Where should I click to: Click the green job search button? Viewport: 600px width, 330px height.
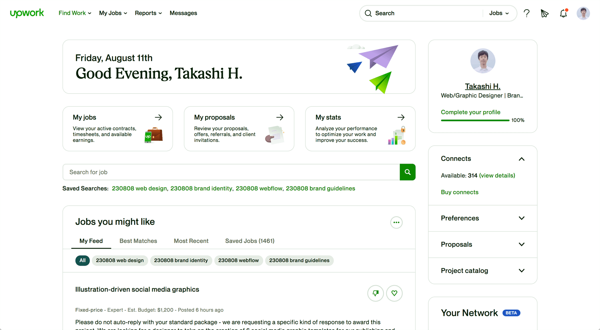coord(408,172)
